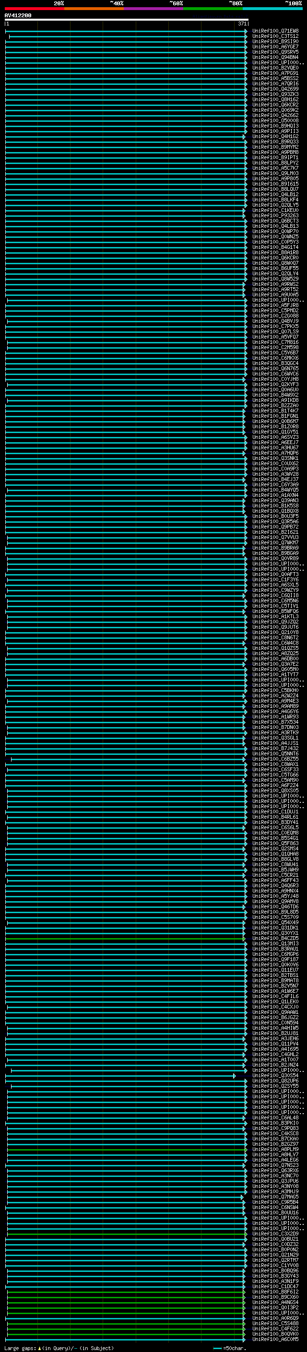The image size is (307, 1352).
Task: Click hit label UniRef100_Q71EW8
Action: tap(275, 31)
